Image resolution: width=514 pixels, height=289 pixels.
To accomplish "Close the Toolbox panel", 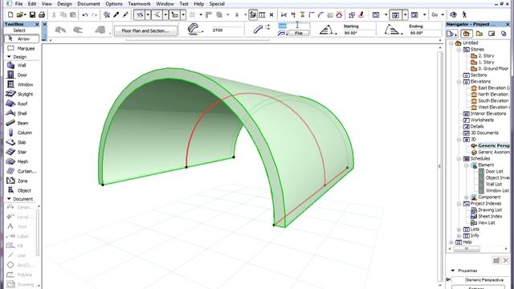I will (37, 24).
